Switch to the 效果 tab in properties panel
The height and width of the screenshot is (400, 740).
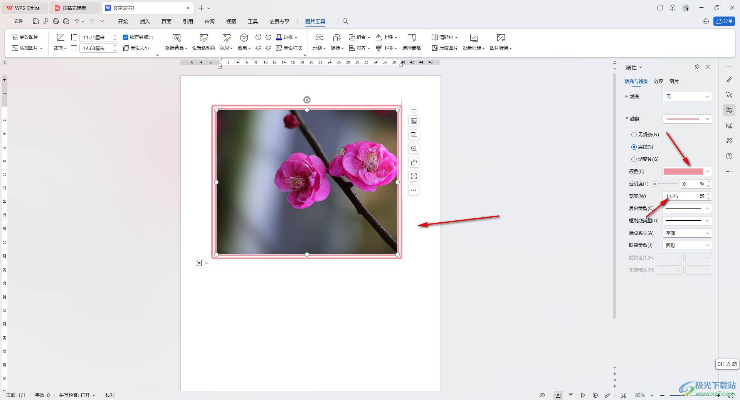pyautogui.click(x=659, y=82)
